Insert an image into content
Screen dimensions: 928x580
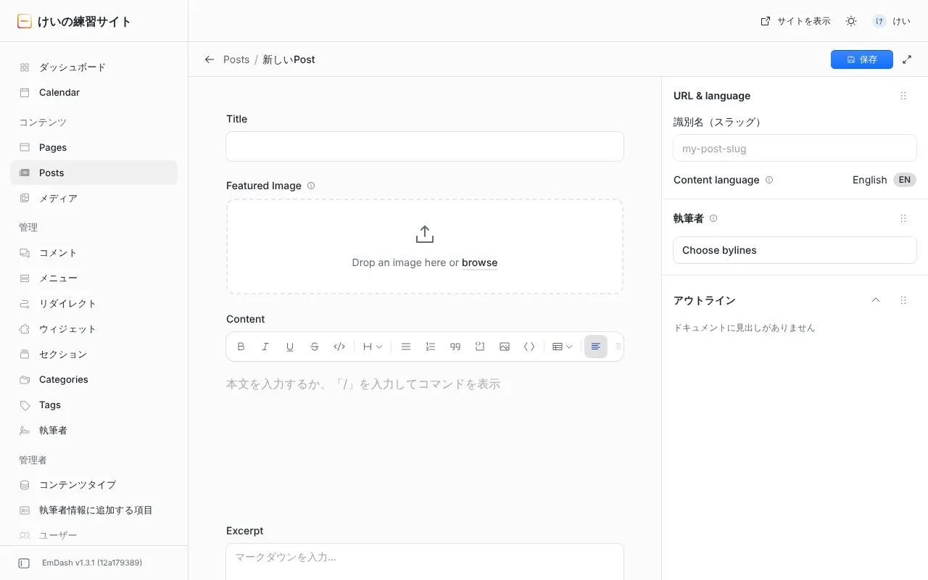click(505, 347)
